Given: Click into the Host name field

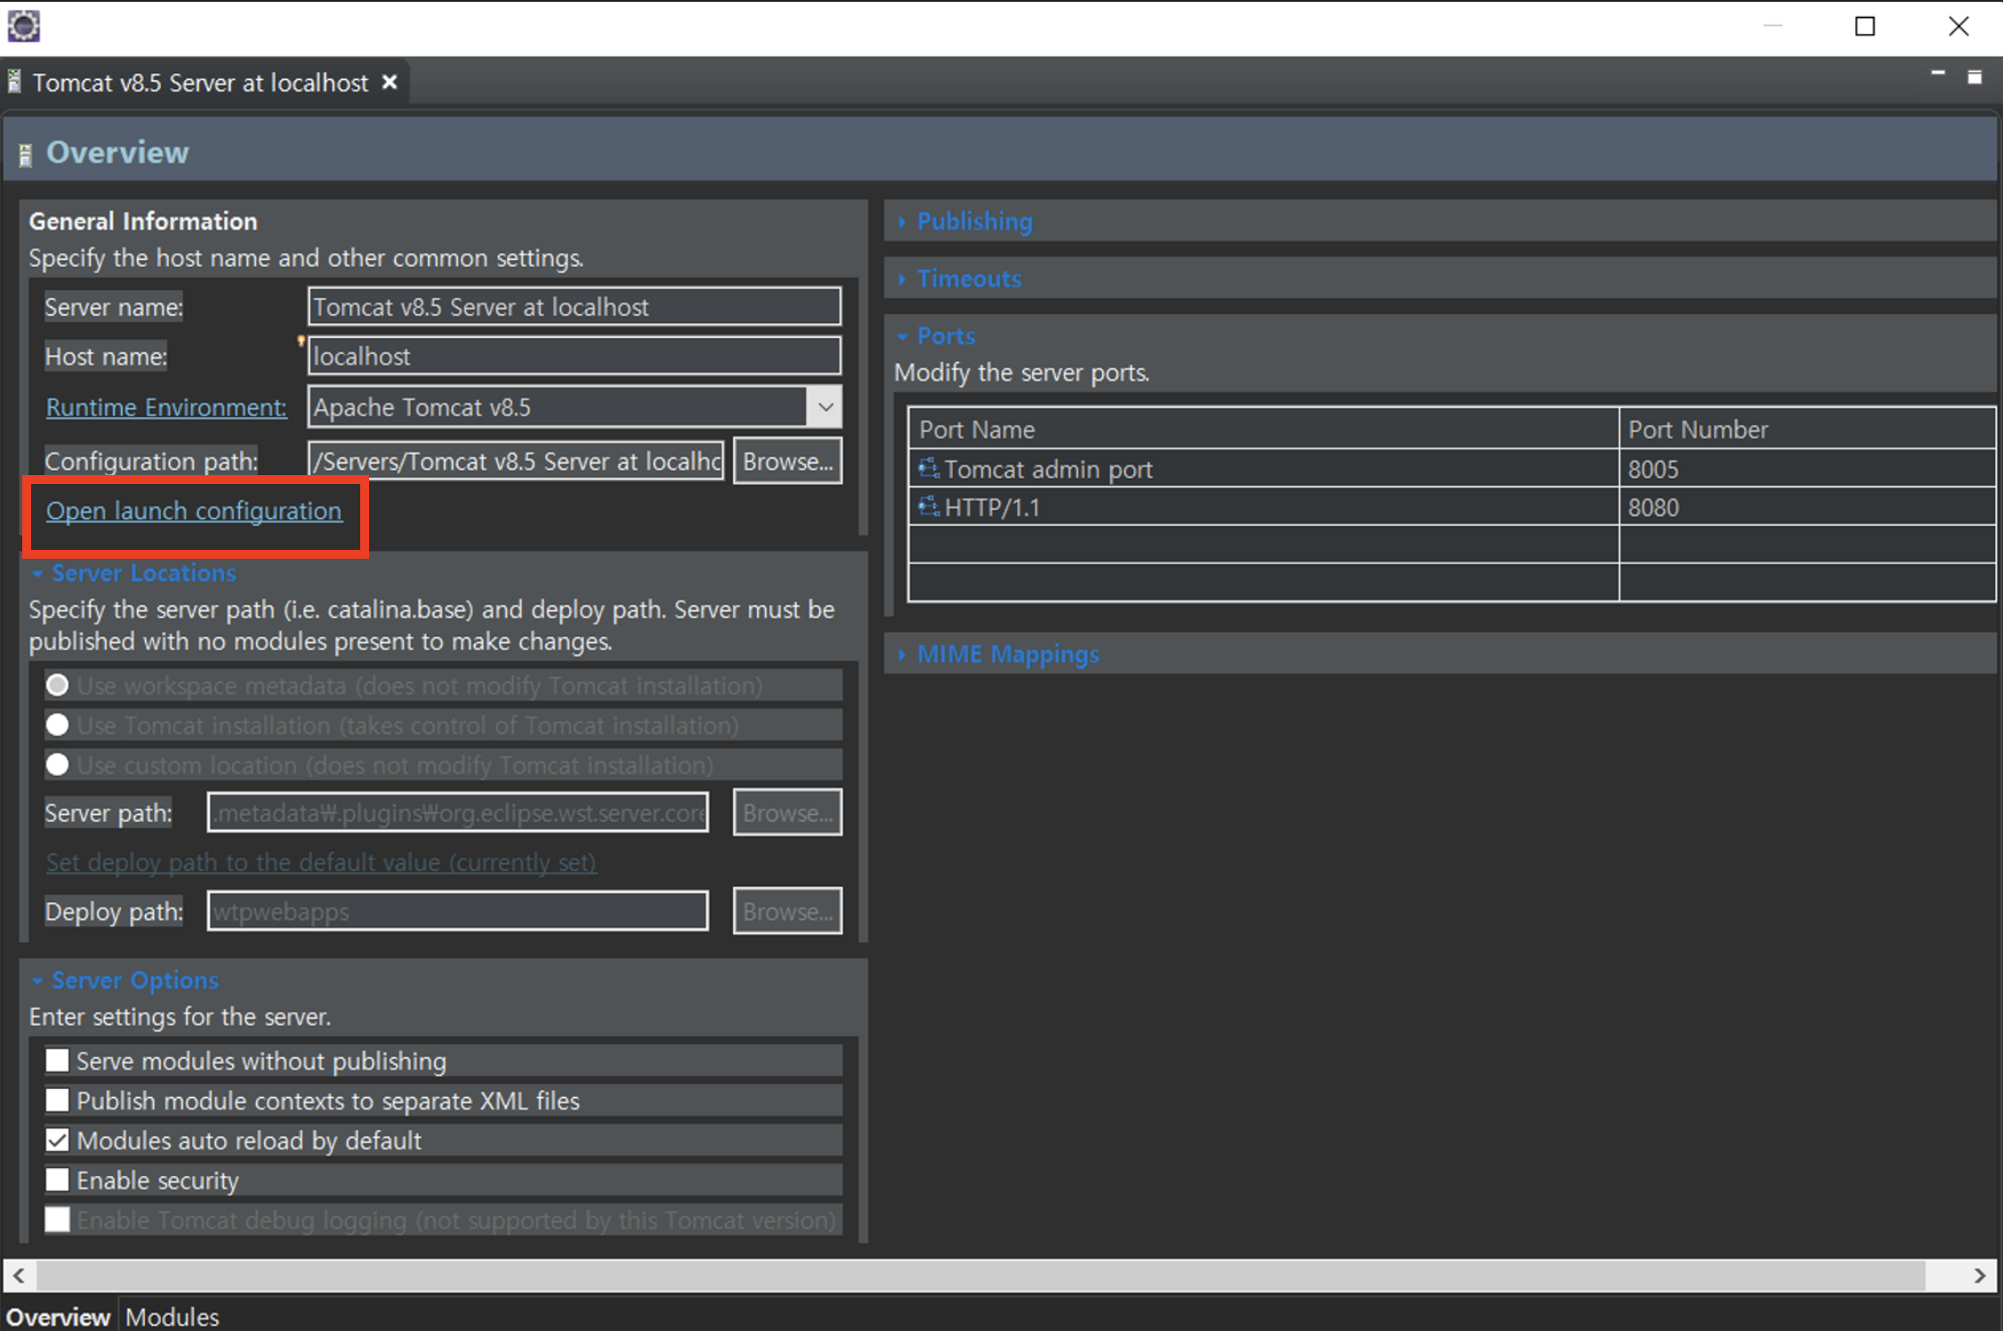Looking at the screenshot, I should 575,356.
